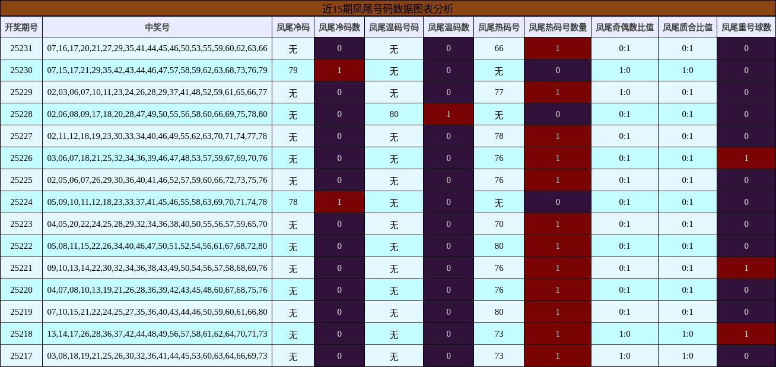Click cold code 79 in row 25230
Viewport: 776px width, 367px height.
(293, 70)
